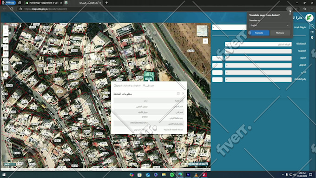Open the browser tab actions menu icon

(20, 3)
